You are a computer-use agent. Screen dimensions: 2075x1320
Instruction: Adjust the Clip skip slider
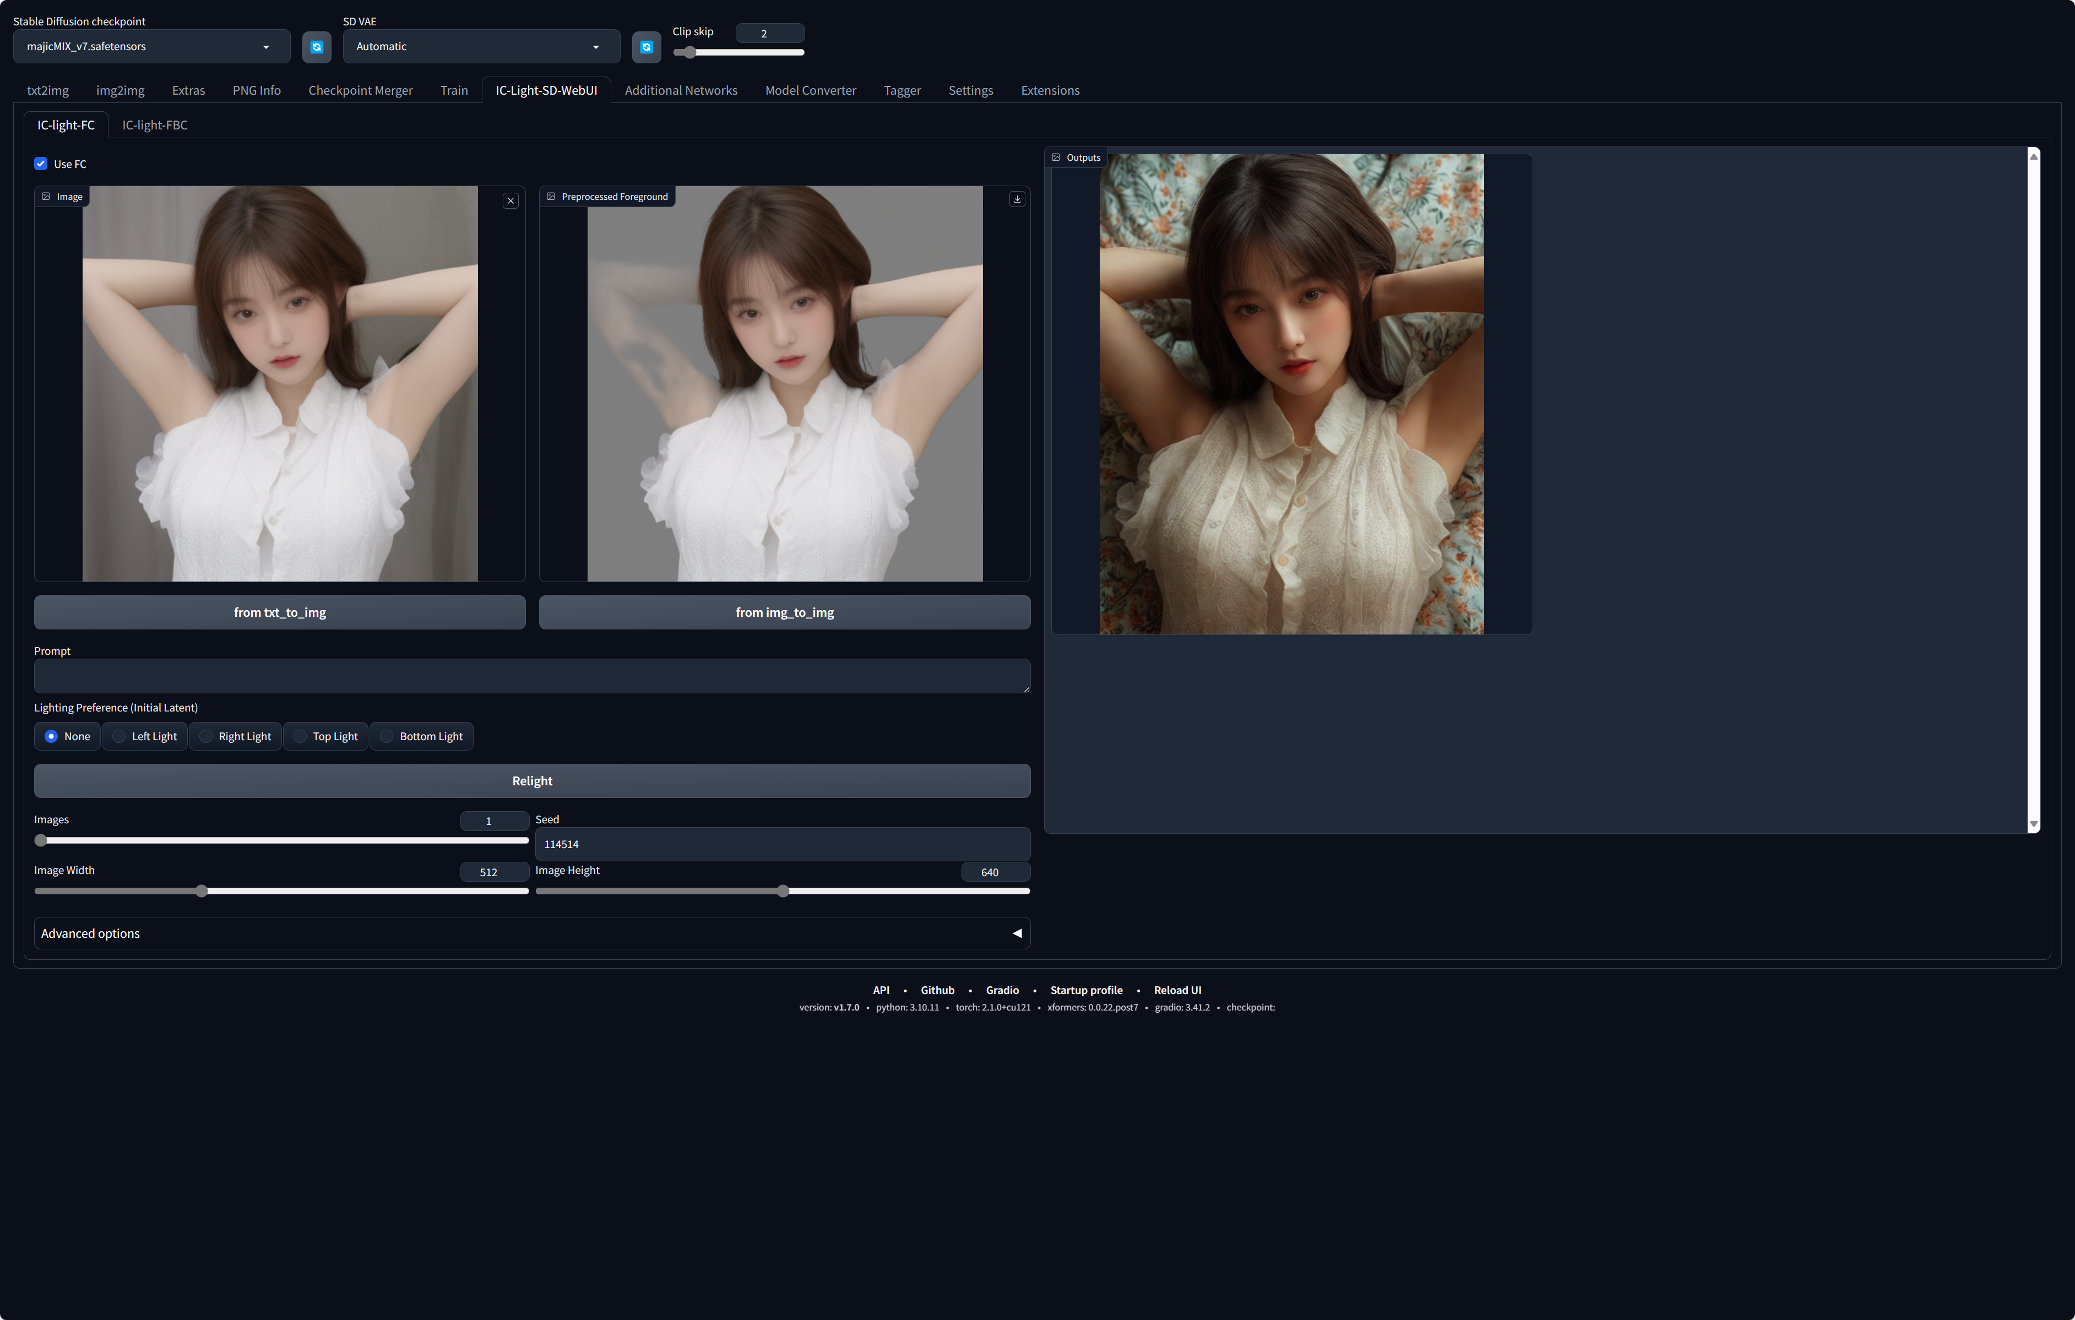pos(738,52)
